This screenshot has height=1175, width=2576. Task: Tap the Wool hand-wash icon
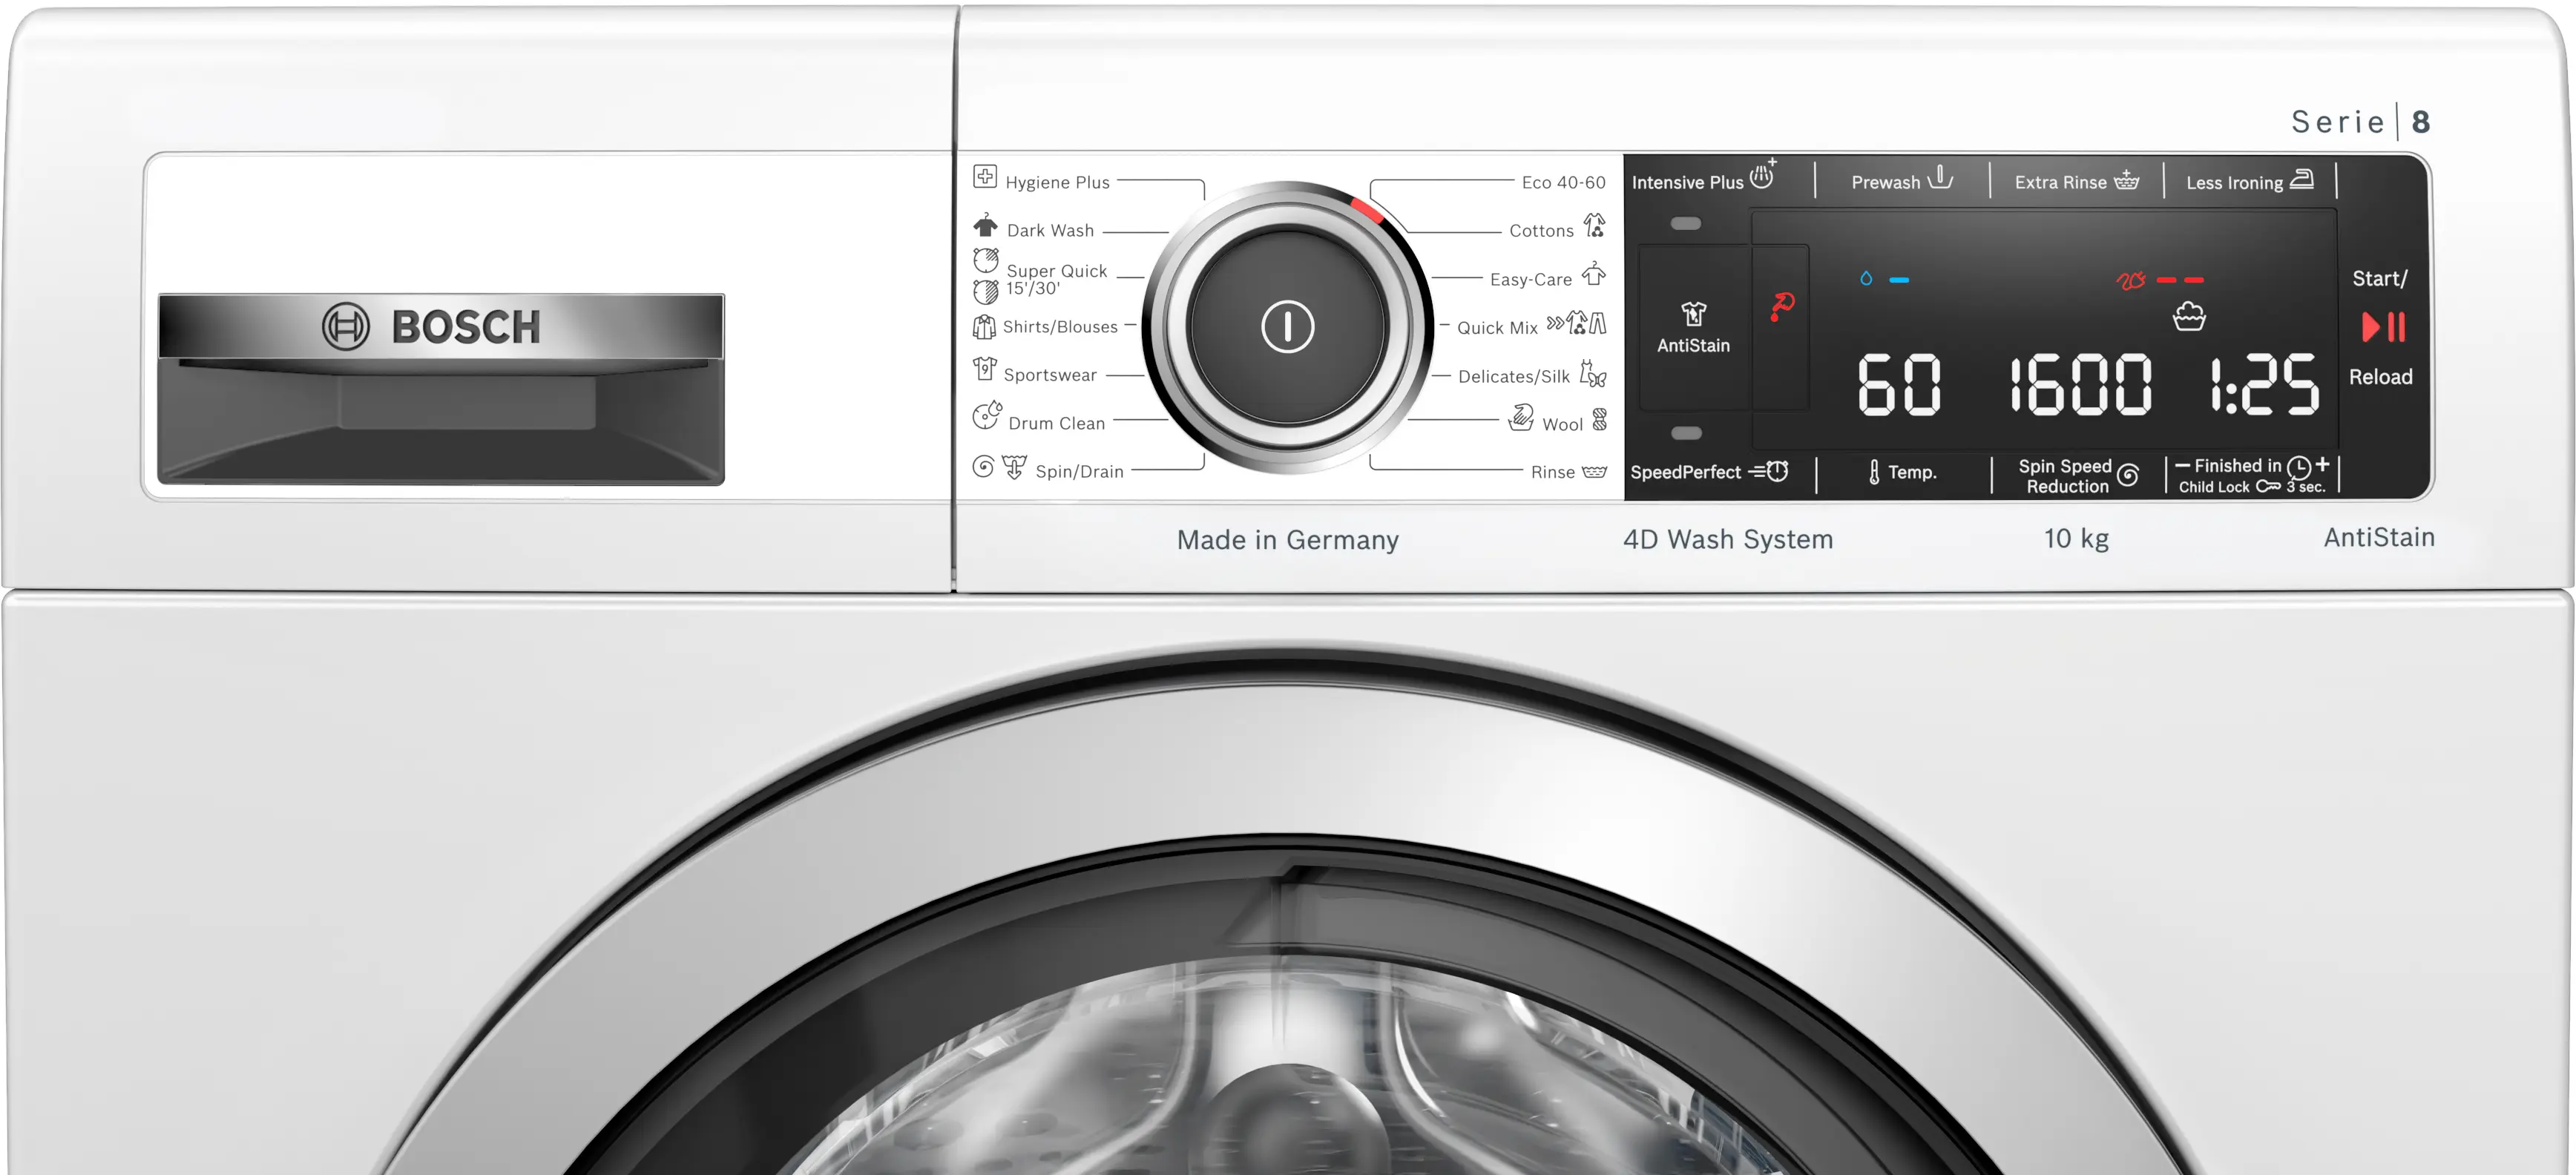click(x=1521, y=417)
